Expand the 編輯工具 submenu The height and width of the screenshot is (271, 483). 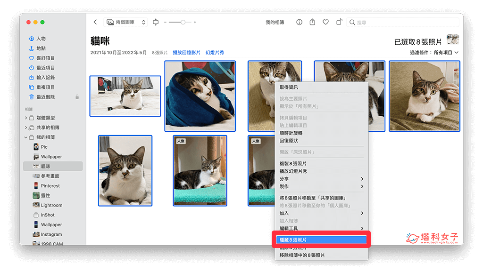(x=322, y=228)
